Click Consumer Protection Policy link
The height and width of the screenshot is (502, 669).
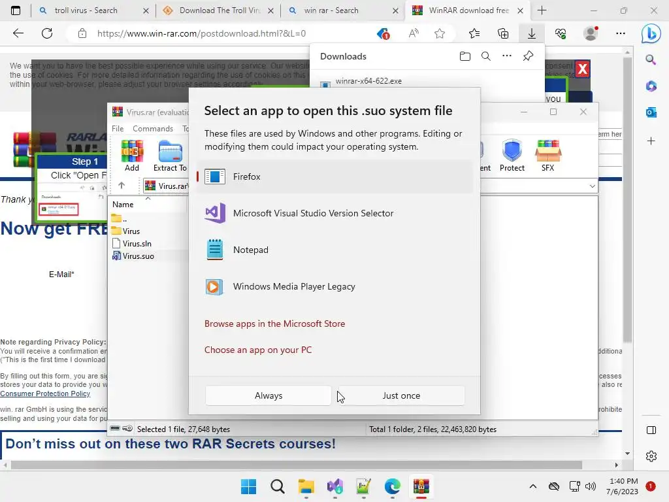[45, 393]
